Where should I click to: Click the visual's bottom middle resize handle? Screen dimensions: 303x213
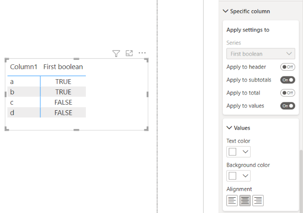(x=76, y=130)
